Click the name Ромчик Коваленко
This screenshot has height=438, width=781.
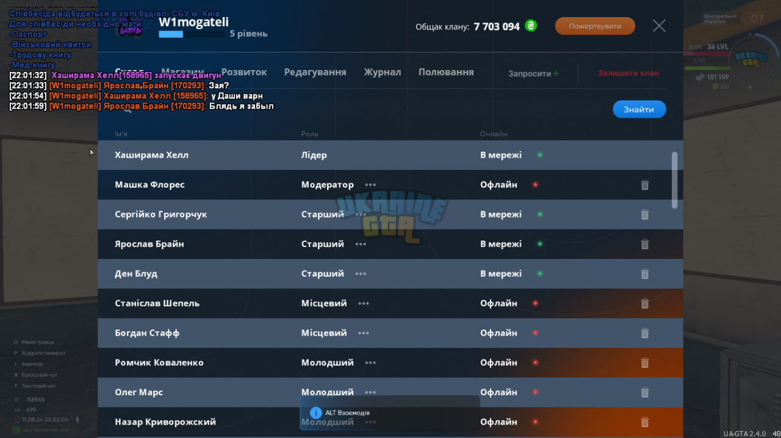[159, 363]
